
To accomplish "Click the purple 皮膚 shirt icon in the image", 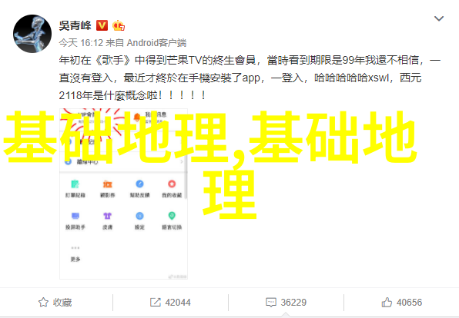I will pos(107,216).
